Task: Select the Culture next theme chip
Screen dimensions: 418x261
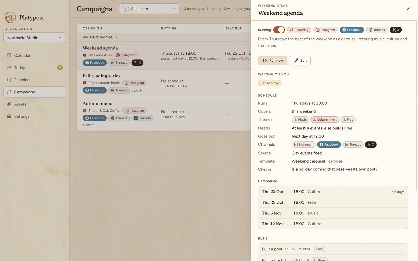Action: [x=325, y=120]
